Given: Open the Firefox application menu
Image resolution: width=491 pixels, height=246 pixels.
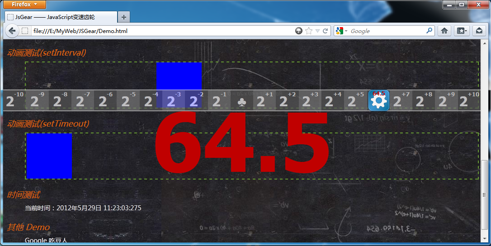Looking at the screenshot, I should 24,5.
